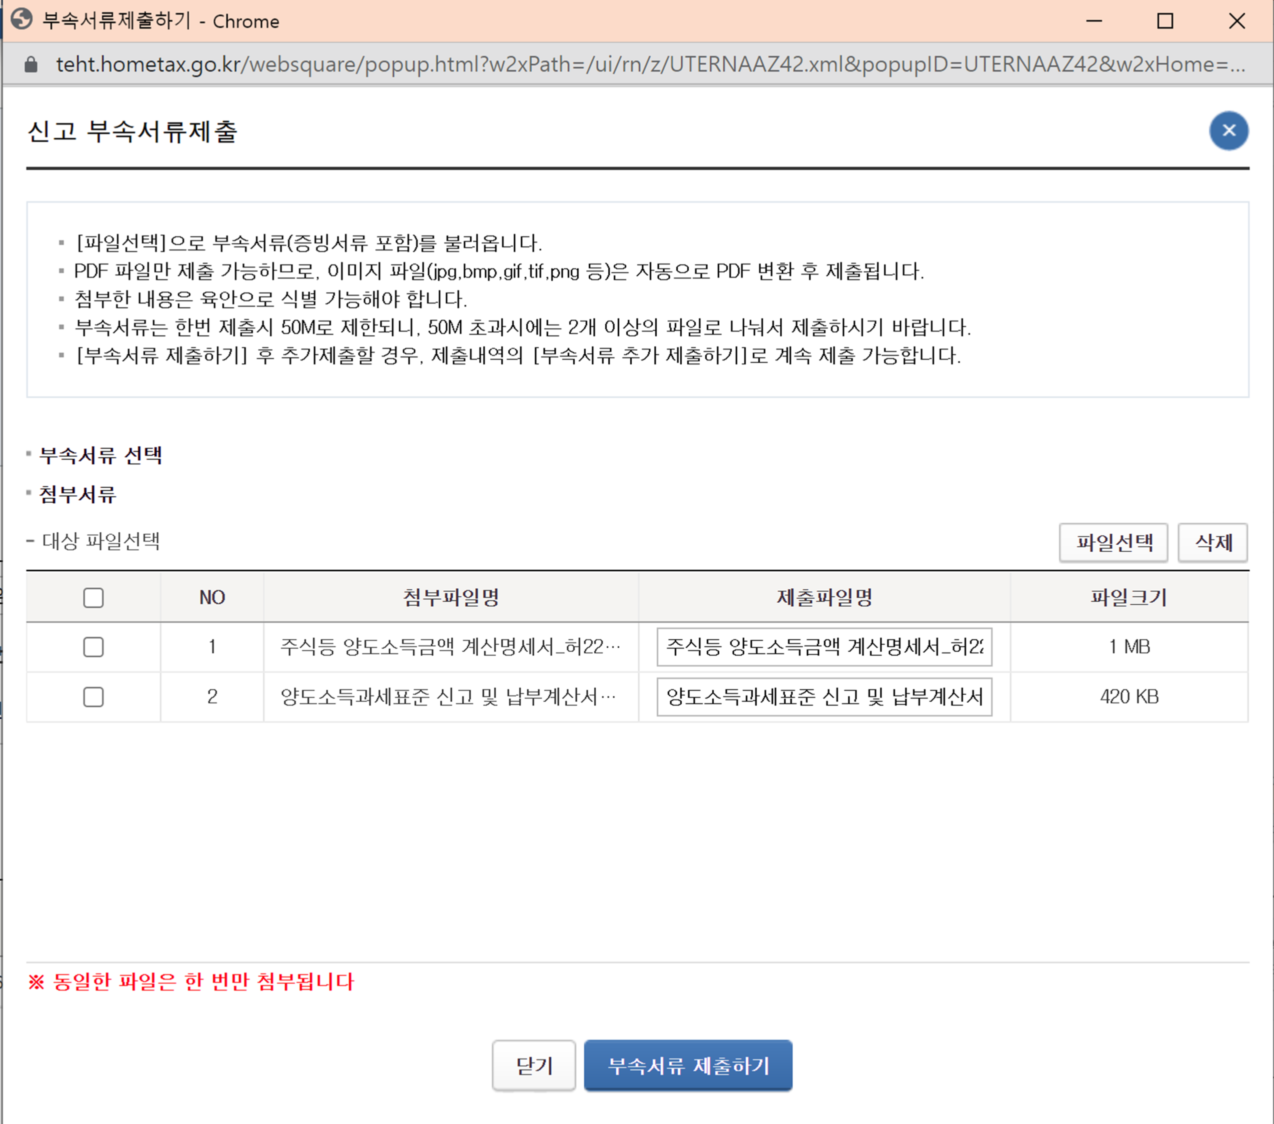Edit the 제출파일명 field for row 1
Screen dimensions: 1274x1124
click(823, 647)
